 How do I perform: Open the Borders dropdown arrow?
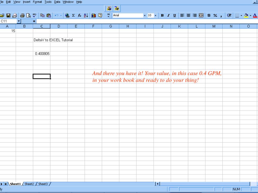pyautogui.click(x=241, y=15)
